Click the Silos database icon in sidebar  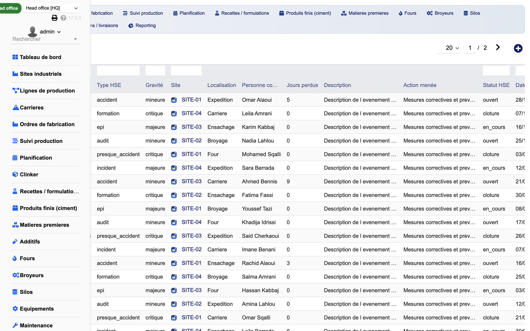coord(15,292)
